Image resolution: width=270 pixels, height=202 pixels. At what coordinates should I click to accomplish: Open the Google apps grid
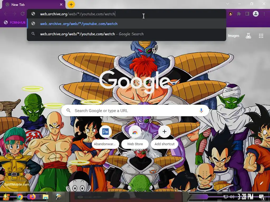click(261, 36)
